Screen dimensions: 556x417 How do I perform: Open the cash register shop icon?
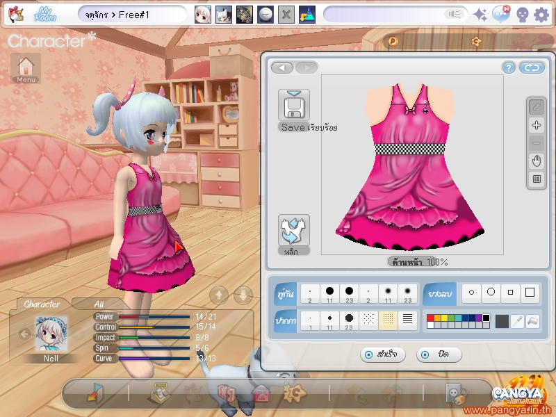(x=158, y=393)
